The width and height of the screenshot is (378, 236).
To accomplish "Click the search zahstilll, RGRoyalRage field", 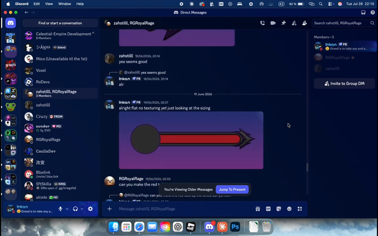I will (x=344, y=23).
